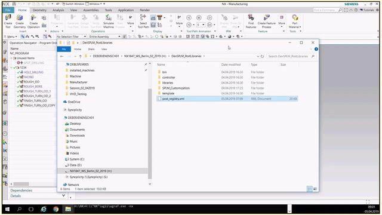
Task: Click the taskbar search icon
Action: (19, 209)
